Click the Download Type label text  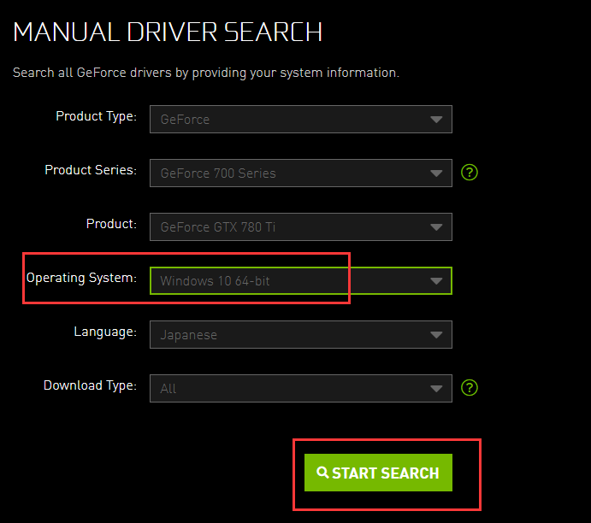(90, 386)
